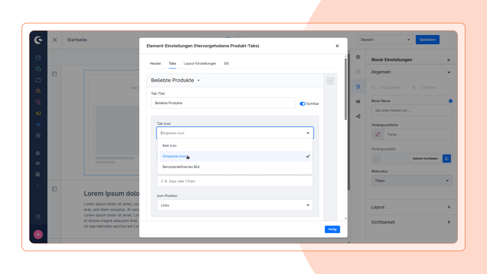Click the basket icon in left sidebar
Screen dimensions: 487x274
[x=38, y=163]
